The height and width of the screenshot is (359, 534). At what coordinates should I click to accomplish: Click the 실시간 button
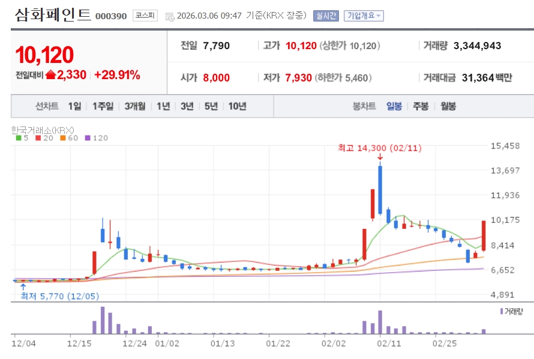[x=326, y=16]
